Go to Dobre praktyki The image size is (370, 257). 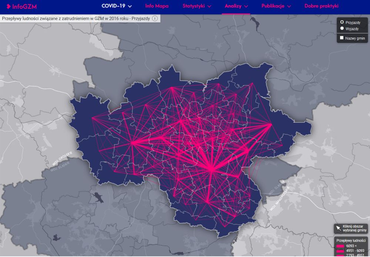pos(321,6)
